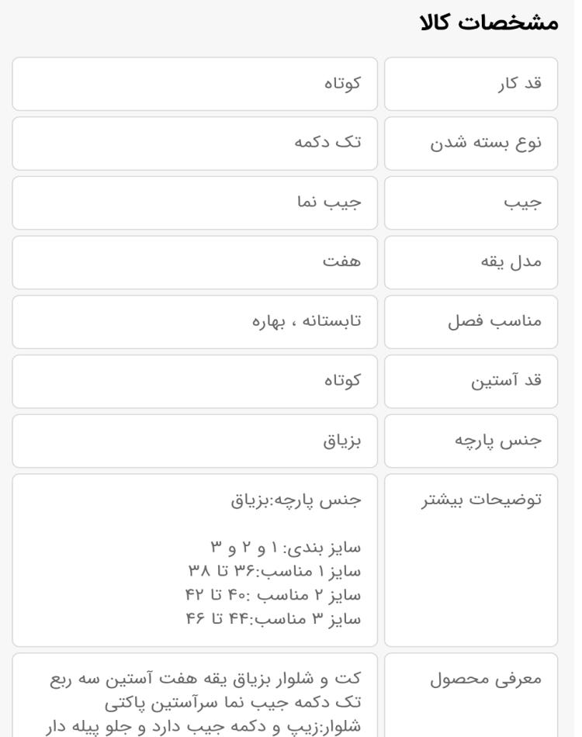Click the معرفی محصول label cell

pyautogui.click(x=471, y=694)
